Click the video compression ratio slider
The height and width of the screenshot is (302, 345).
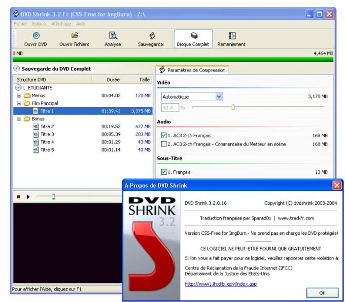click(233, 107)
